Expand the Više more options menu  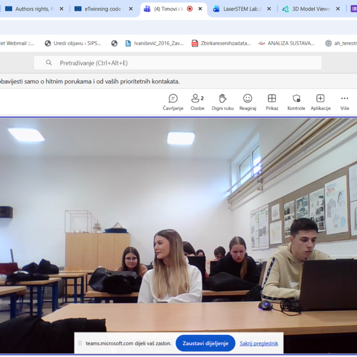click(x=345, y=102)
